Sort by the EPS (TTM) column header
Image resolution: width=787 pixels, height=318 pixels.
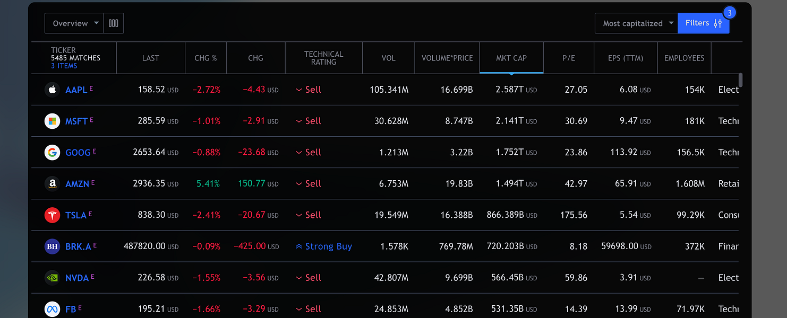point(626,58)
